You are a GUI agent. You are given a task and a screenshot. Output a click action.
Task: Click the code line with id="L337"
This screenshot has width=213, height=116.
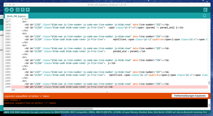coord(97,72)
